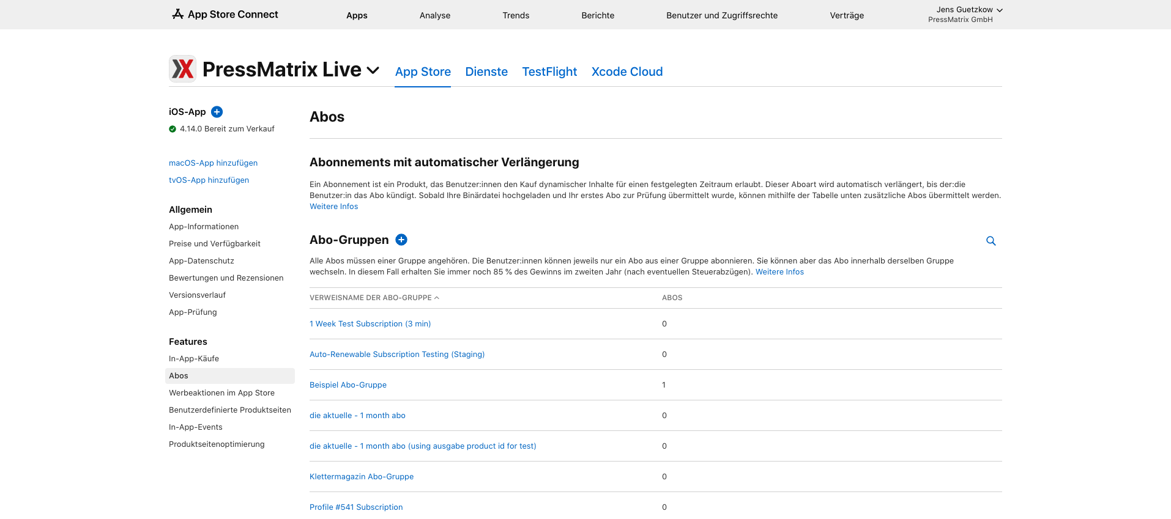The image size is (1171, 519).
Task: Click tvOS-App hinzufügen link
Action: point(209,180)
